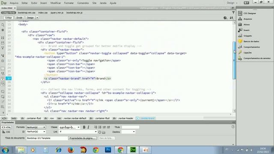
Task: Open the Comportamentos panel
Action: tap(249, 47)
